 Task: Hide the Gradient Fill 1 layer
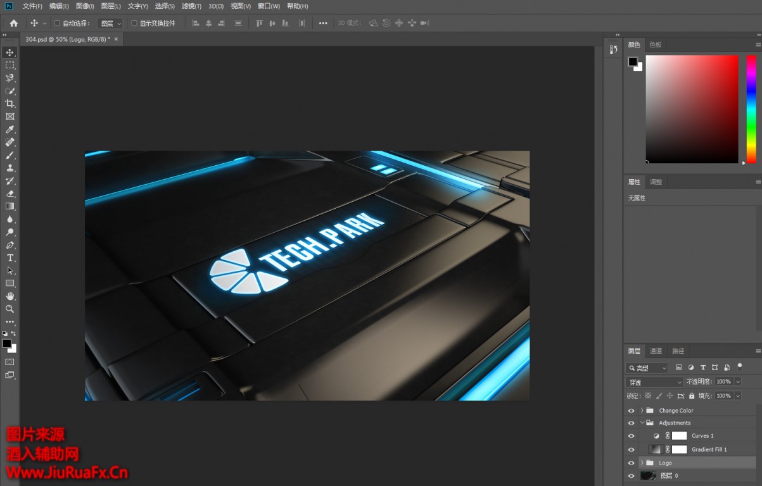click(631, 449)
